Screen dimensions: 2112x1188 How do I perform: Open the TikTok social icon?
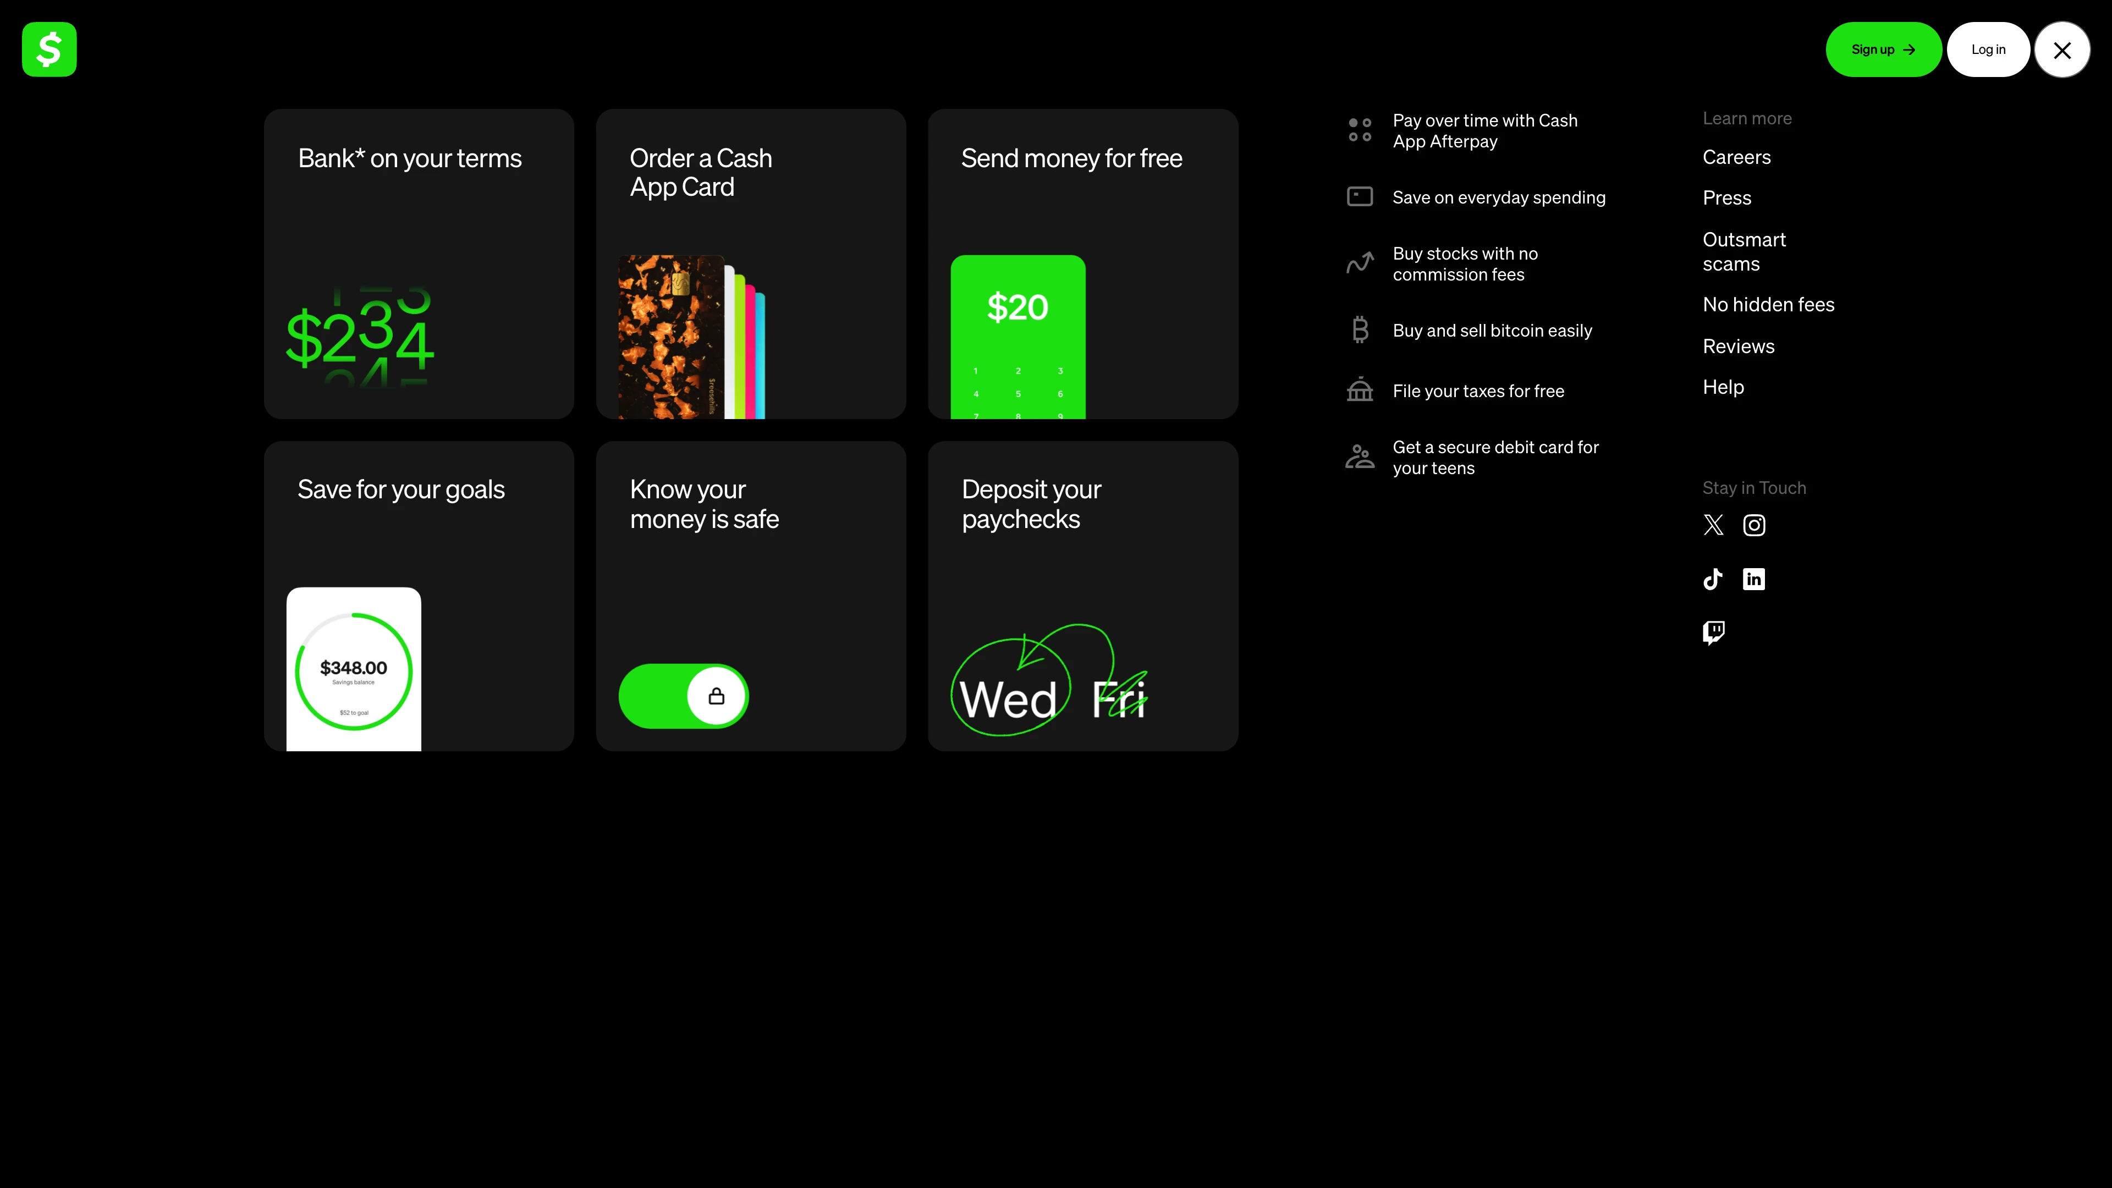click(1713, 579)
